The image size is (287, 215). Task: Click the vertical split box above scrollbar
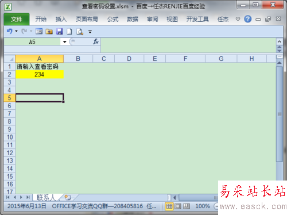click(x=280, y=57)
